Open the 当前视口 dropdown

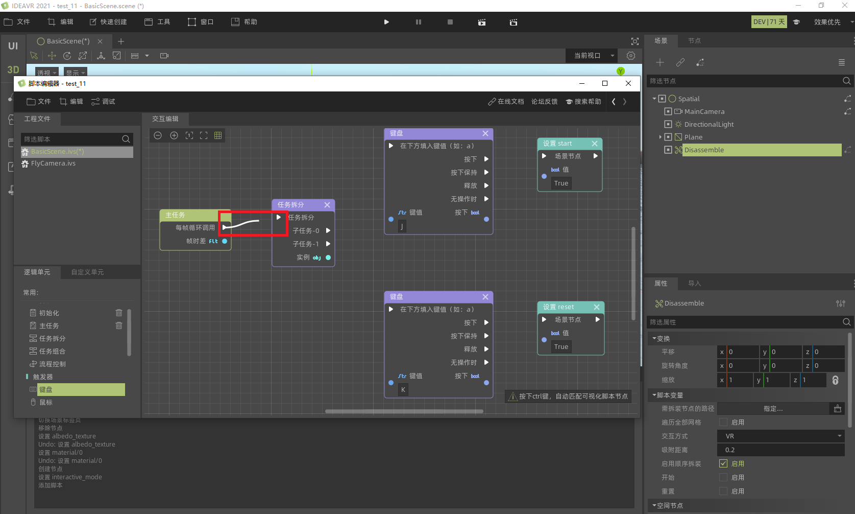592,56
